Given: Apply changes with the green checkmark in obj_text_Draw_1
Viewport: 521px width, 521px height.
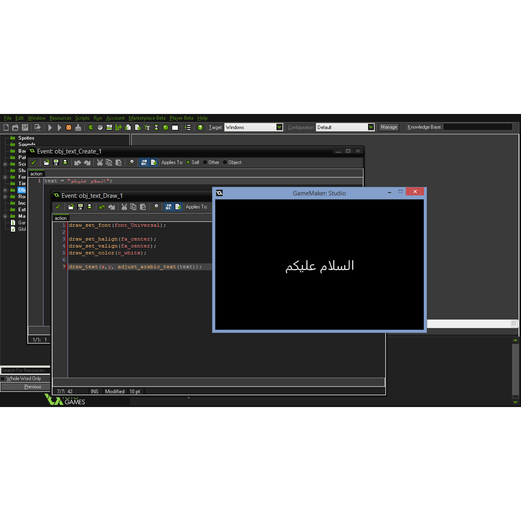Looking at the screenshot, I should point(58,207).
